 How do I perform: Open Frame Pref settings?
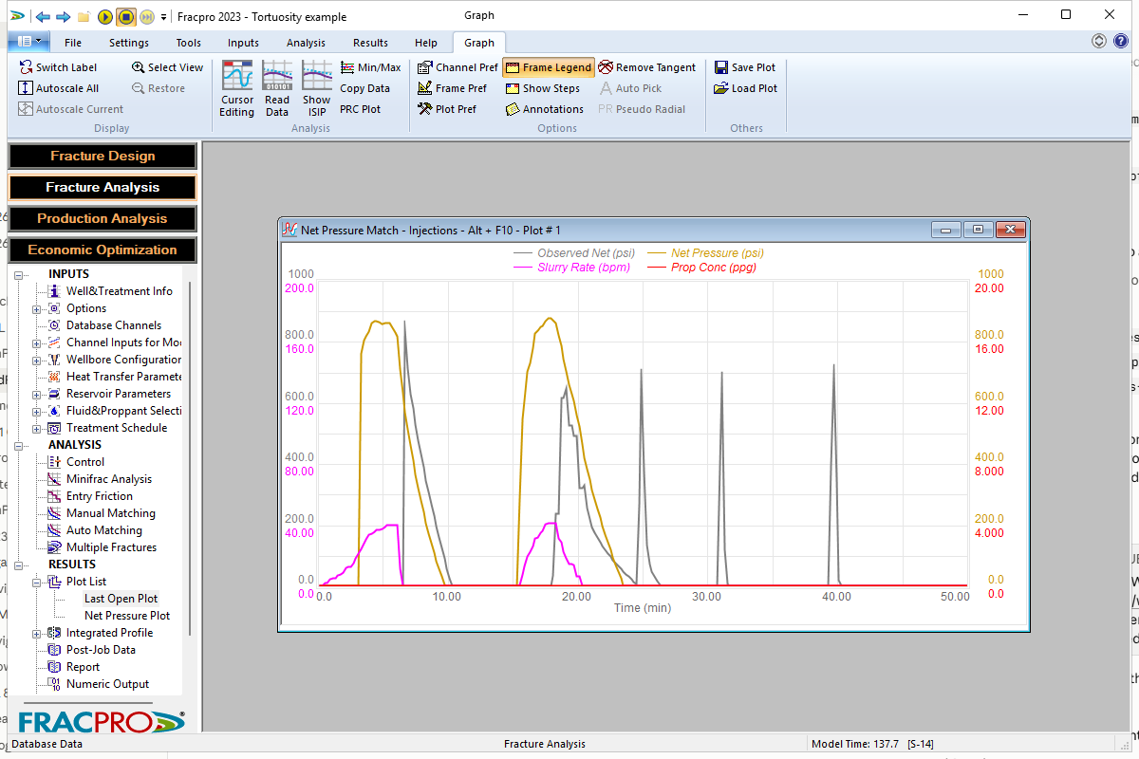click(x=452, y=88)
